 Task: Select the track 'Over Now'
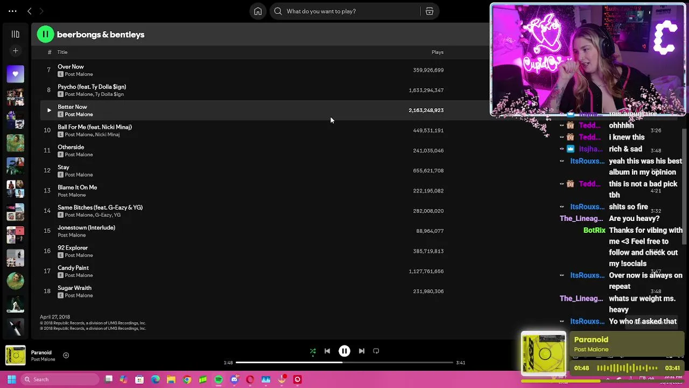tap(71, 67)
